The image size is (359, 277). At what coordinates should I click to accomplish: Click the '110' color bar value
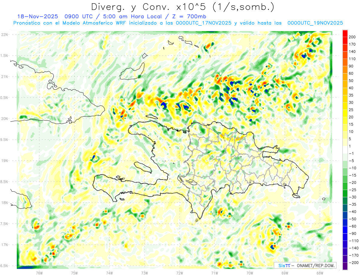pyautogui.click(x=352, y=59)
